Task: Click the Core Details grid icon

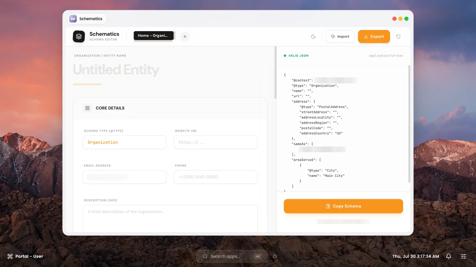Action: point(87,108)
